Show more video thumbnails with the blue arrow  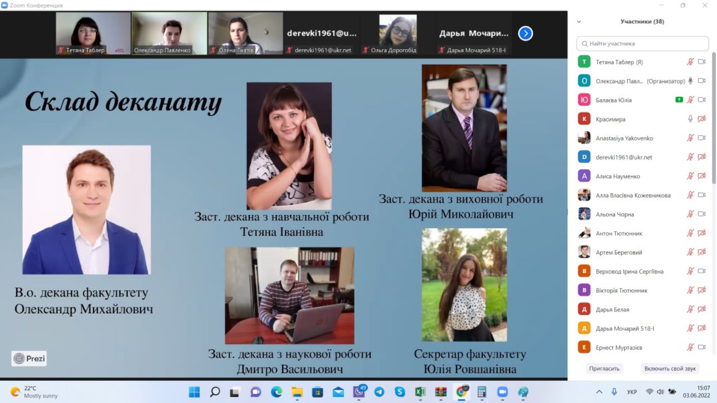525,34
